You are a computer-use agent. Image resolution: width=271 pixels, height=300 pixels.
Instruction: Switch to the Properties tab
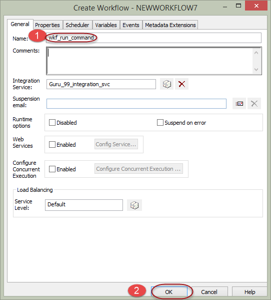click(47, 25)
